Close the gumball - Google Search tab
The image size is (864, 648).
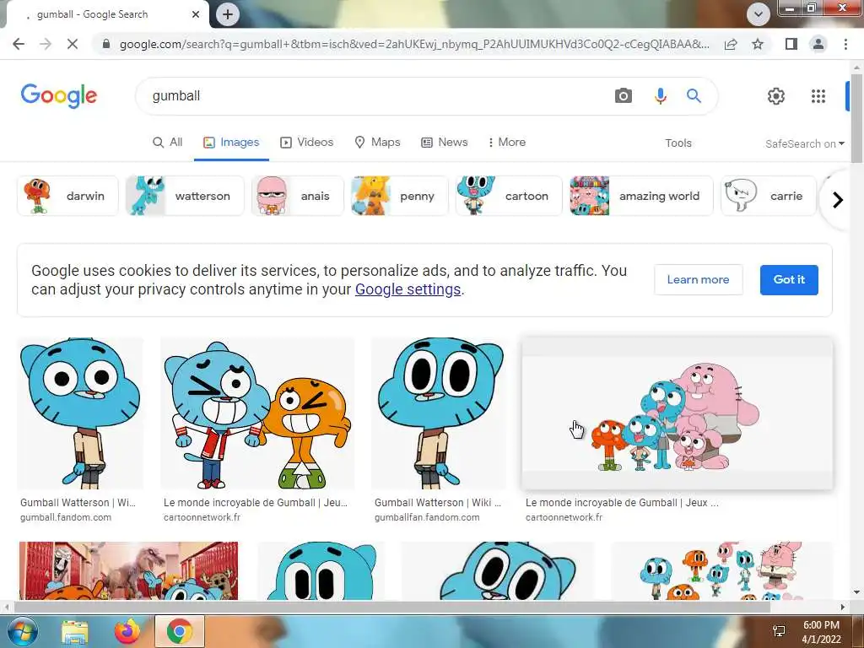tap(196, 14)
